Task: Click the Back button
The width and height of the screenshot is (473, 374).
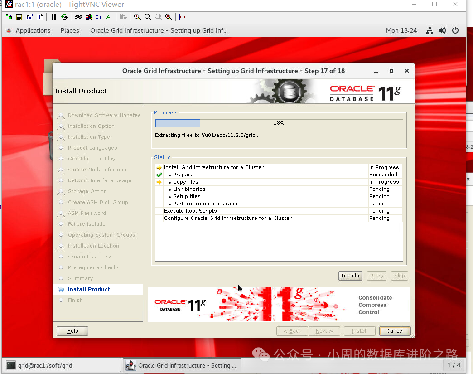Action: (x=292, y=331)
